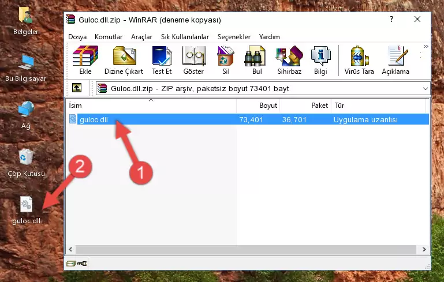Sort files by the Tür column
Viewport: 444px width, 282px height.
pos(378,106)
